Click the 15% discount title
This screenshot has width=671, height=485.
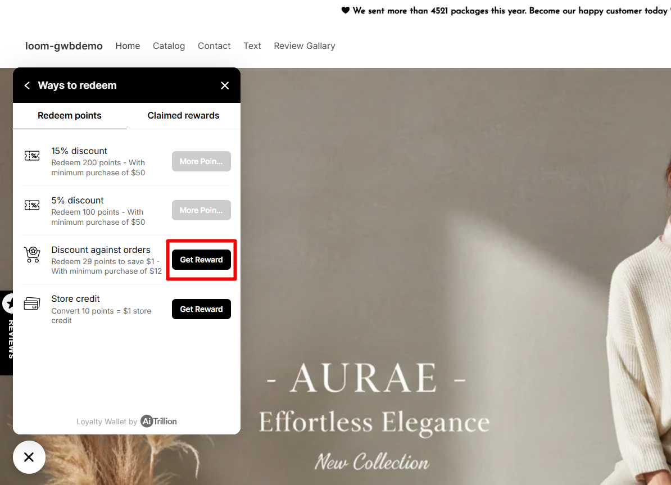[79, 151]
